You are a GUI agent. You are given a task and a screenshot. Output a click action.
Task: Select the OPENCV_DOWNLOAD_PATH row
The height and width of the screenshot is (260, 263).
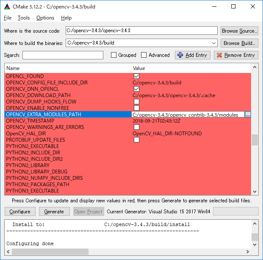coord(127,95)
